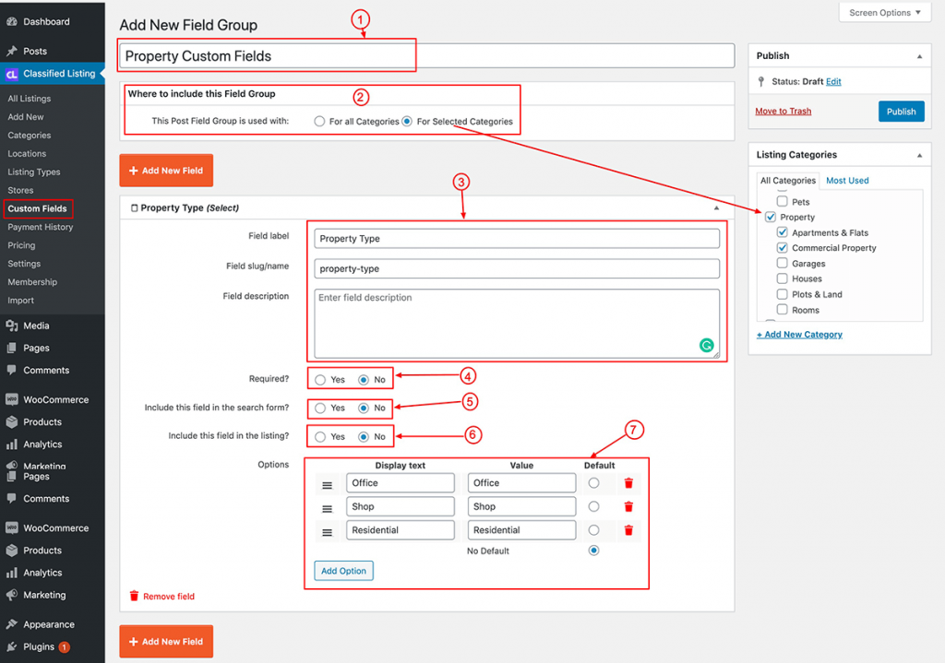Open the Import submenu item

tap(20, 301)
